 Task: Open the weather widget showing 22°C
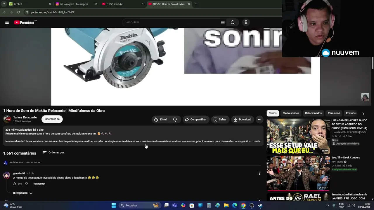point(13,205)
